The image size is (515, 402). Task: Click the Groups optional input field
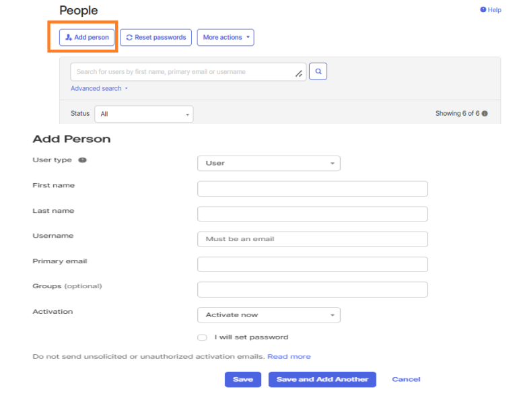[312, 290]
